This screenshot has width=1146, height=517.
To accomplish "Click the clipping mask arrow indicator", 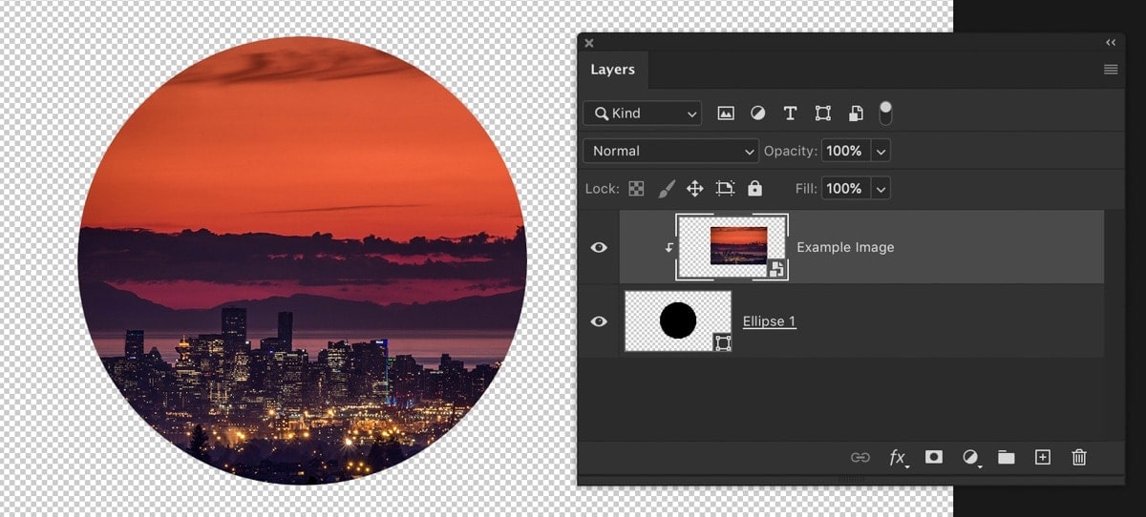I will [669, 248].
